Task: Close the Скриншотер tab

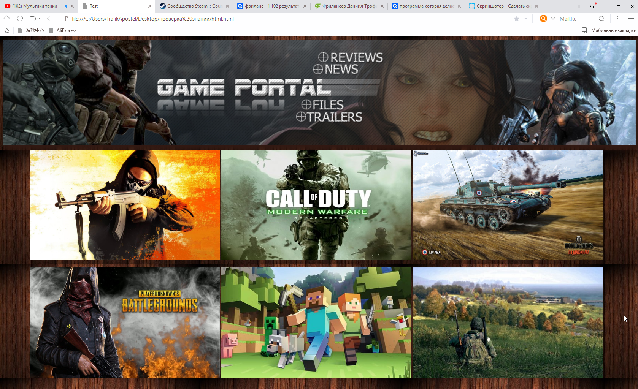Action: tap(536, 6)
